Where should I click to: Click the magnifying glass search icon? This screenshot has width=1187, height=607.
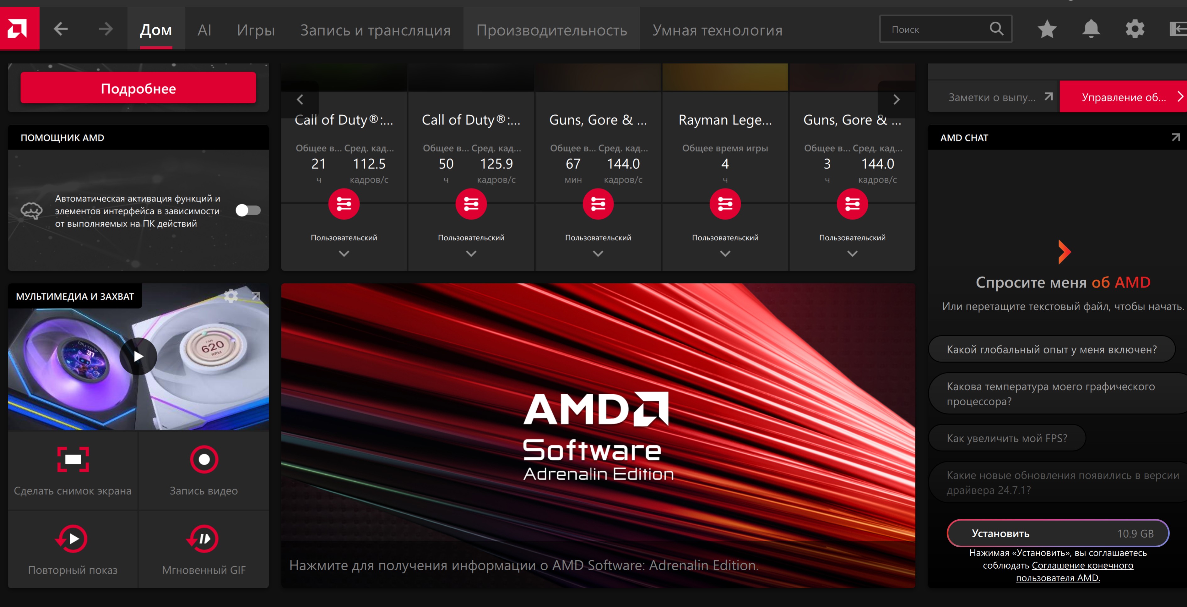point(996,29)
